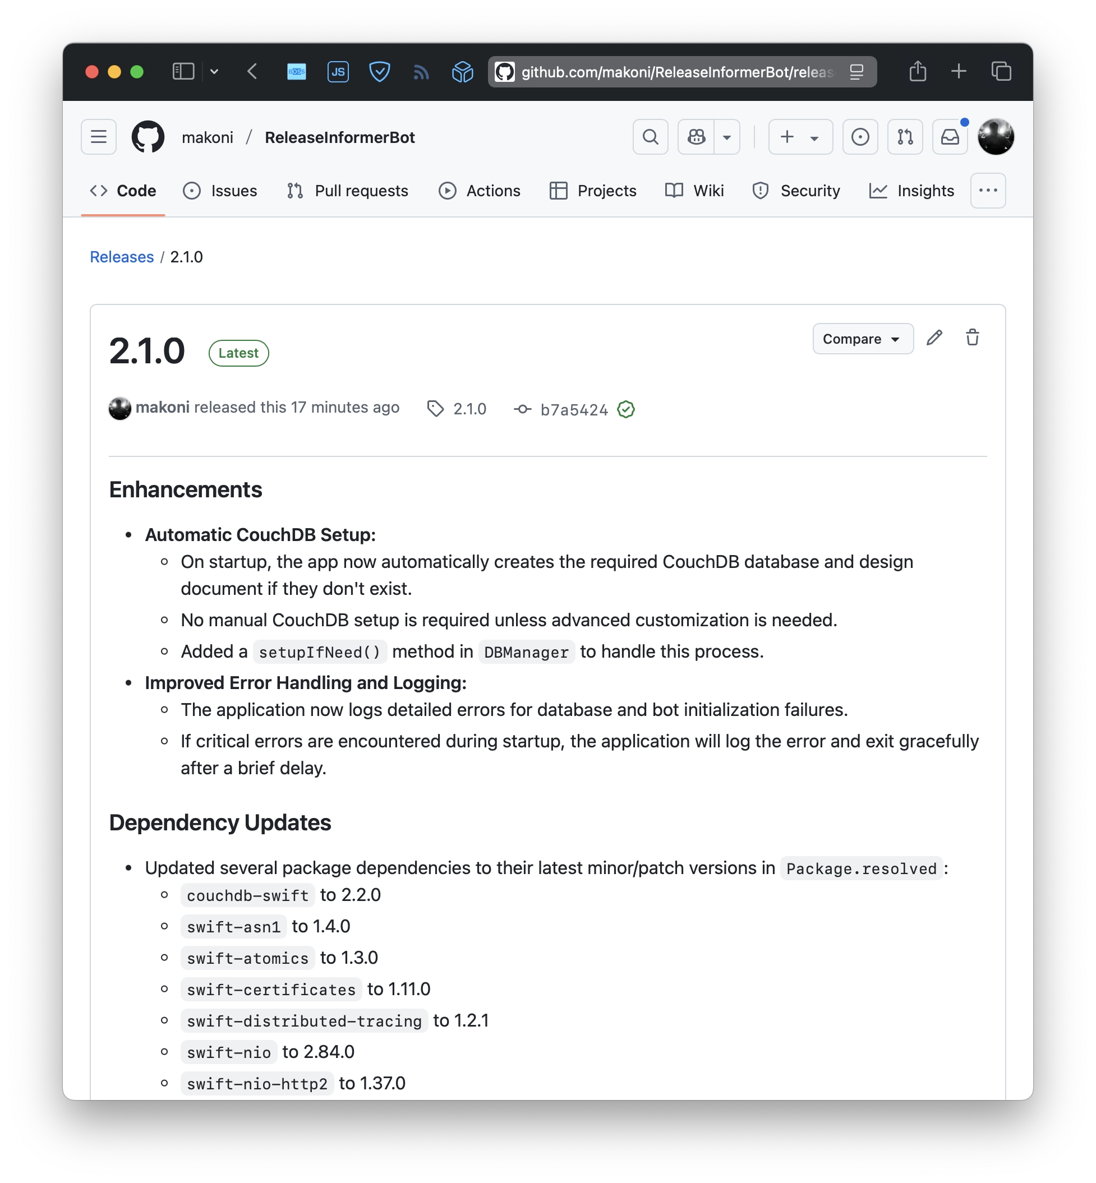Open the Projects tab
The image size is (1096, 1183).
593,191
